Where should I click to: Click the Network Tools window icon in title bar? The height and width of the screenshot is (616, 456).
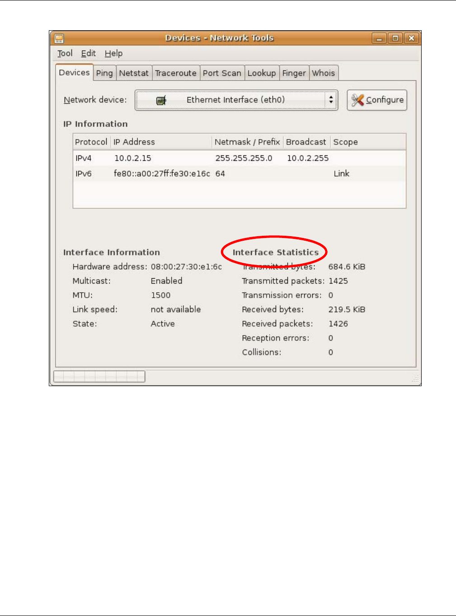pyautogui.click(x=59, y=38)
